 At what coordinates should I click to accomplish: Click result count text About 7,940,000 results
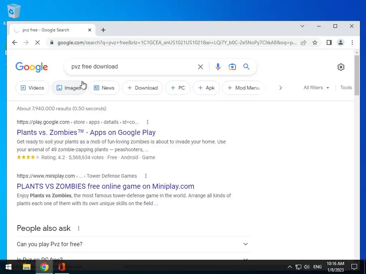point(61,108)
